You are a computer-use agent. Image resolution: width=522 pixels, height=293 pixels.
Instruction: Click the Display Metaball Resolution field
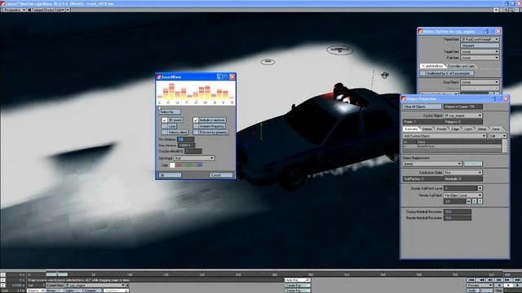click(458, 212)
